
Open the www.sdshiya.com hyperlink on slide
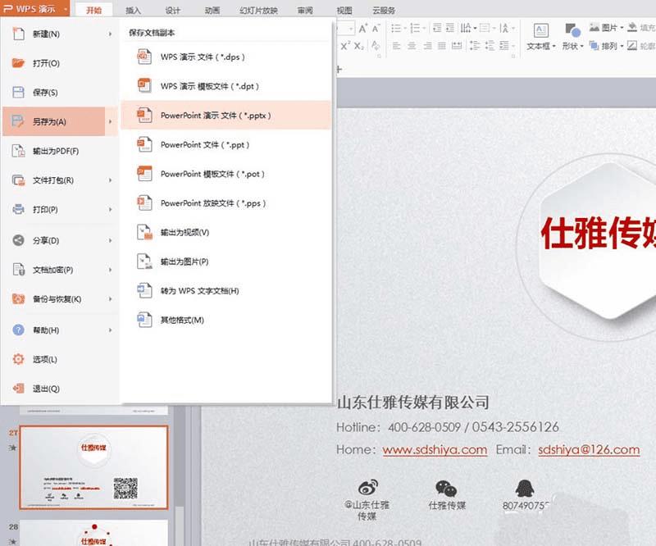[x=435, y=450]
